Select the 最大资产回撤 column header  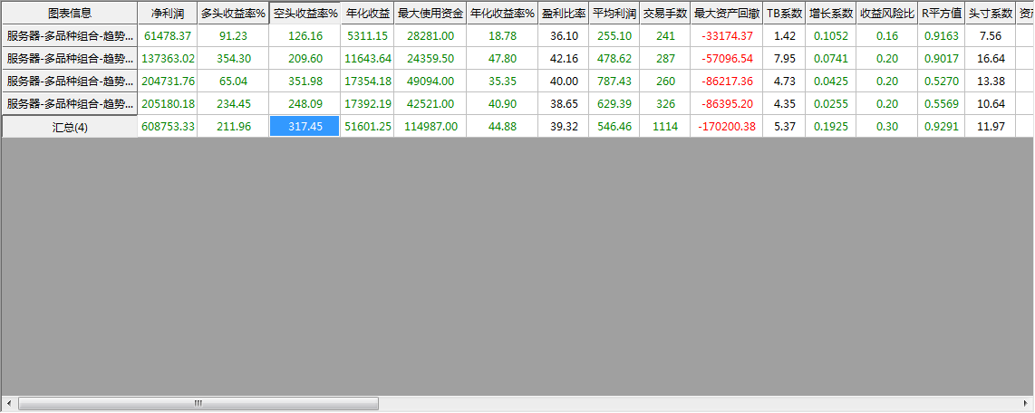(x=727, y=14)
